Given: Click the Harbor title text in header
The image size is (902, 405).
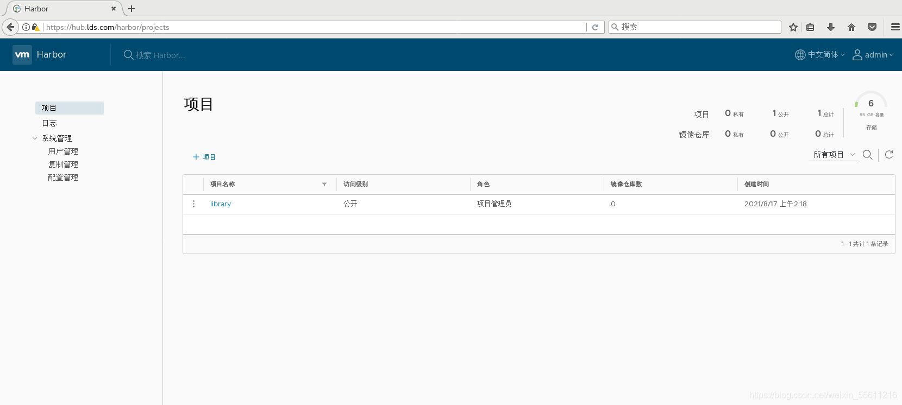Looking at the screenshot, I should pos(52,54).
